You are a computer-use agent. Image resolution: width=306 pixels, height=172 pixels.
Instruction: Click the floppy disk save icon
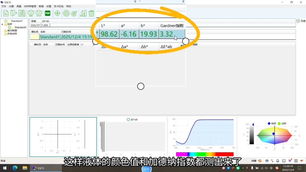tap(22, 13)
